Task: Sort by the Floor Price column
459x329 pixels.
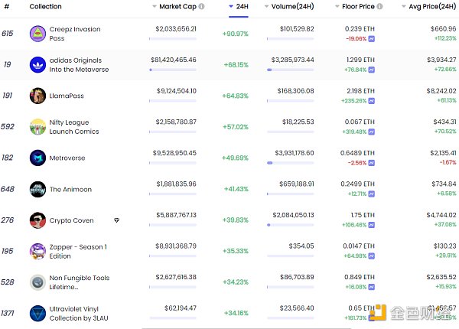Action: click(x=357, y=7)
